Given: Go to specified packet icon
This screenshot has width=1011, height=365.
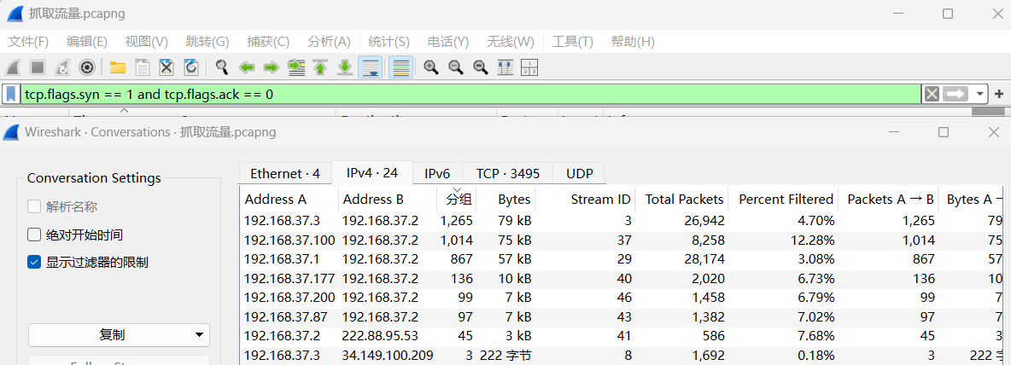Looking at the screenshot, I should click(x=296, y=67).
